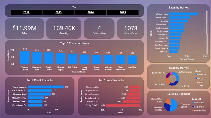Click the Top 6 Profit Products title
211x118 pixels.
click(40, 80)
